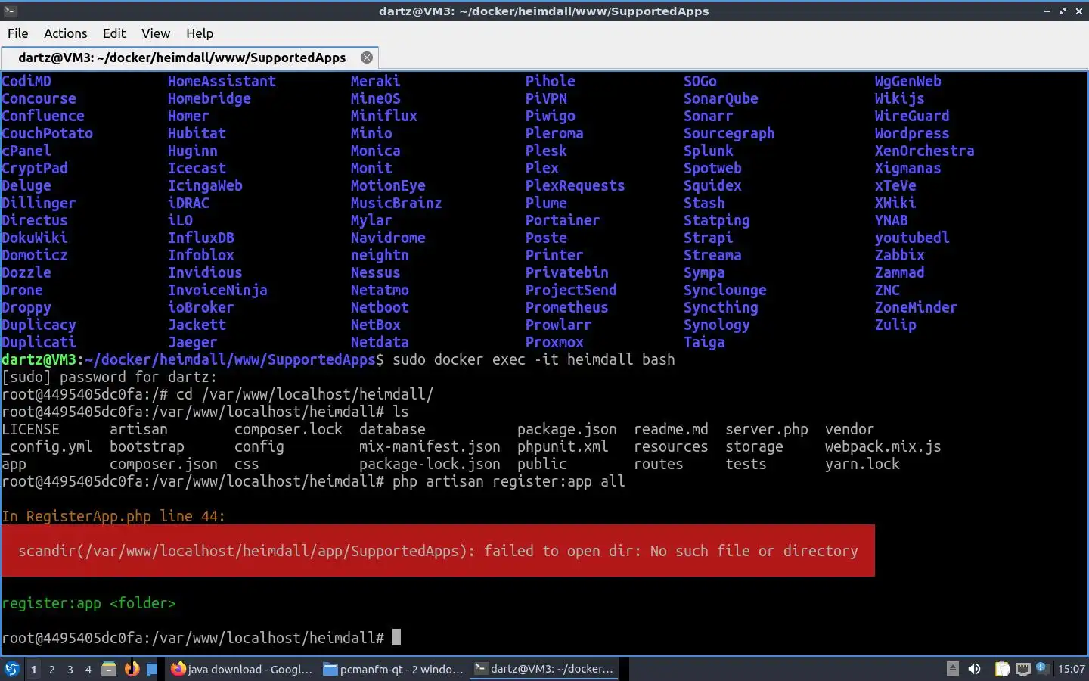The image size is (1089, 681).
Task: Click the 'Navidrome' directory name
Action: 388,238
